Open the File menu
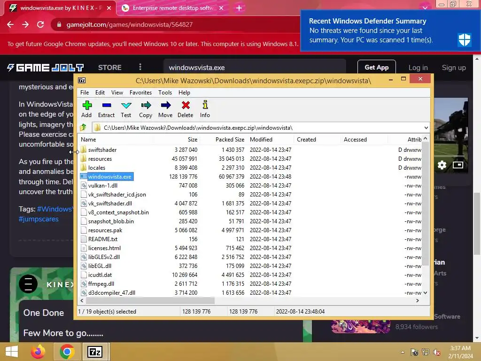The image size is (481, 361). click(85, 93)
